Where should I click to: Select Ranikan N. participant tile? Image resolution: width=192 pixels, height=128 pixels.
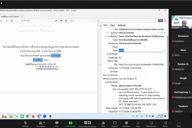pyautogui.click(x=182, y=65)
